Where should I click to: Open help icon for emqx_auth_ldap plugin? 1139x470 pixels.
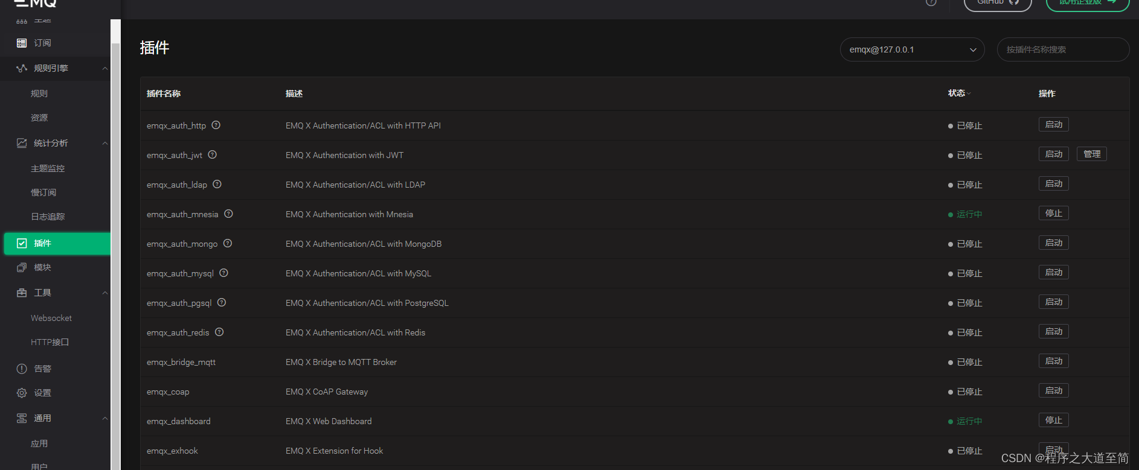coord(217,184)
